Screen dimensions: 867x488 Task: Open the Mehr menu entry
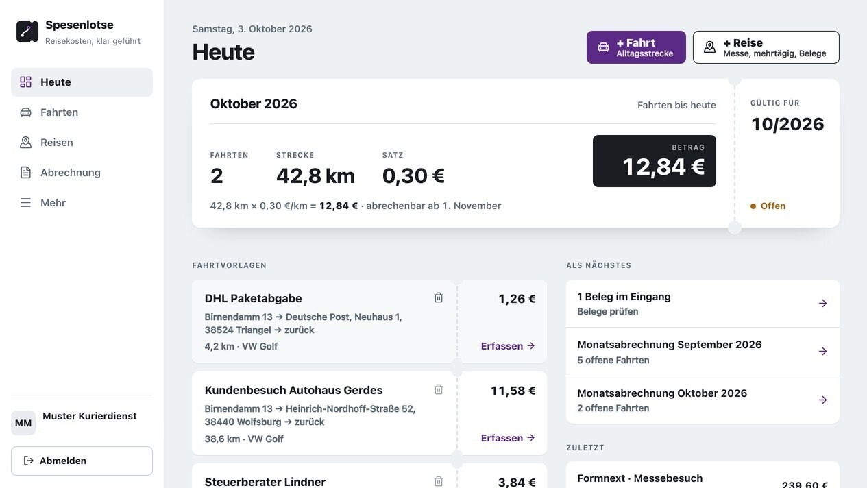pyautogui.click(x=82, y=203)
